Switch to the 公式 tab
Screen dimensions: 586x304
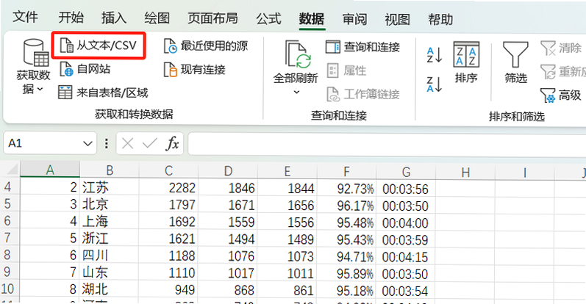click(x=268, y=18)
